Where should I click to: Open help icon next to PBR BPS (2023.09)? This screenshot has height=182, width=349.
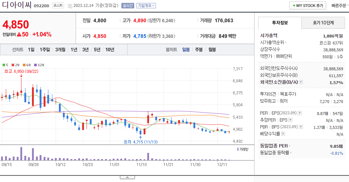click(301, 127)
